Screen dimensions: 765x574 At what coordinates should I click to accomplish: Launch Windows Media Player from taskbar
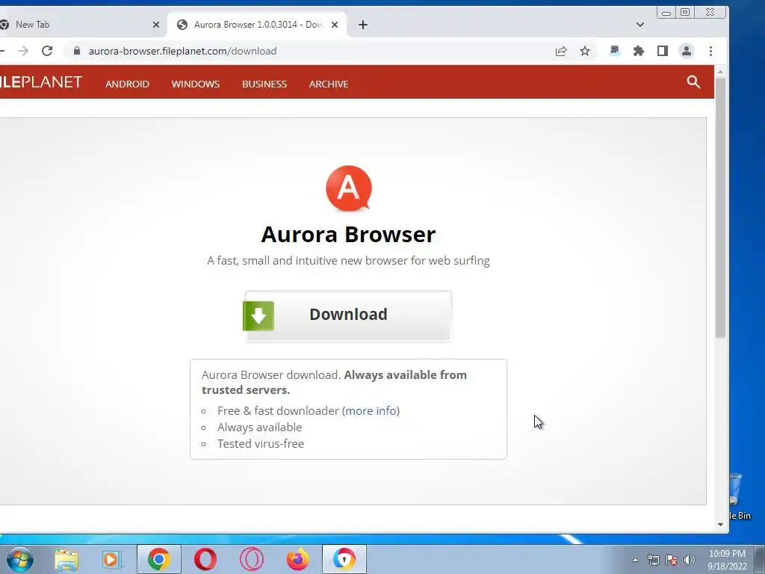(x=112, y=559)
